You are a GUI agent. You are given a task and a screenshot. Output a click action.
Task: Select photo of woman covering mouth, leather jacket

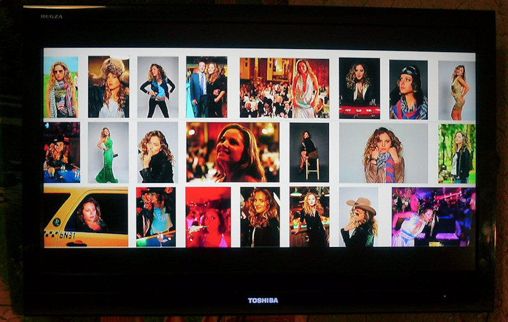coord(157,152)
